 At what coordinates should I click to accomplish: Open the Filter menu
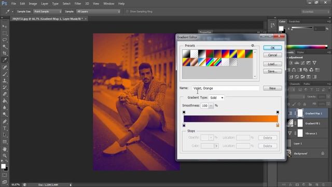coord(77,4)
